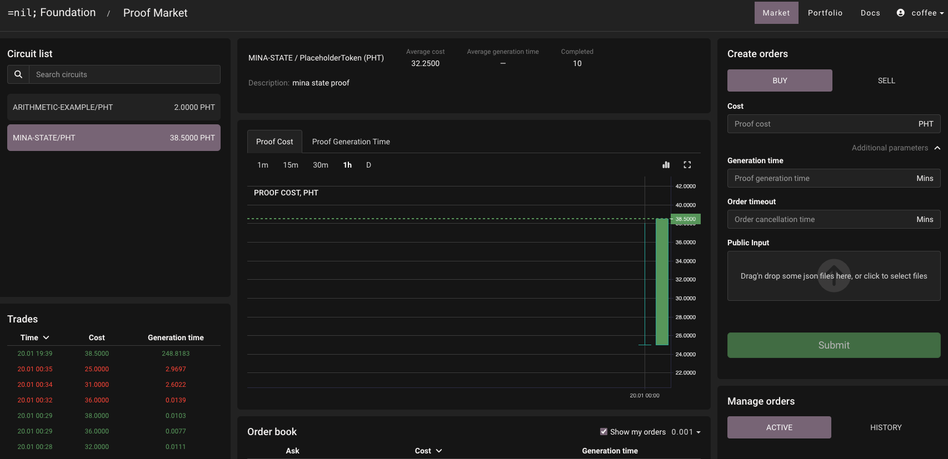Screen dimensions: 948x459
Task: Click the 38.5000 price marker on axis
Action: click(x=686, y=219)
